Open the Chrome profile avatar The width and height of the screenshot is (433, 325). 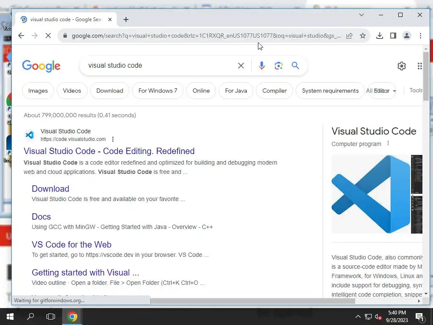[x=407, y=36]
